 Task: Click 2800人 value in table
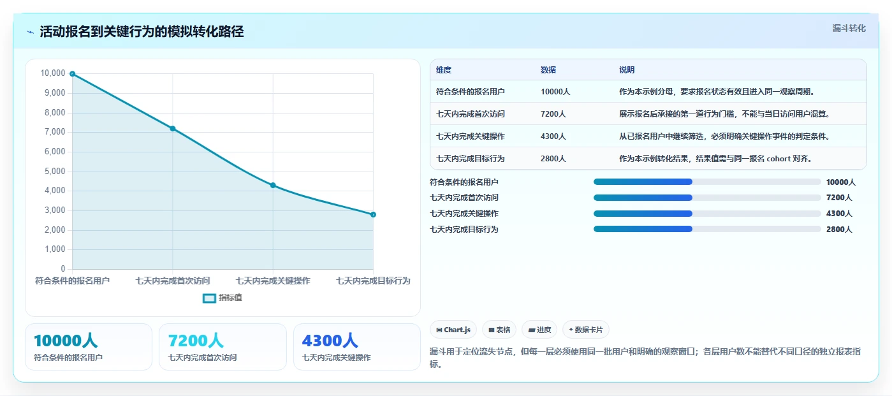point(553,159)
